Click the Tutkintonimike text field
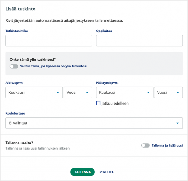The height and width of the screenshot is (181, 188). (x=49, y=41)
